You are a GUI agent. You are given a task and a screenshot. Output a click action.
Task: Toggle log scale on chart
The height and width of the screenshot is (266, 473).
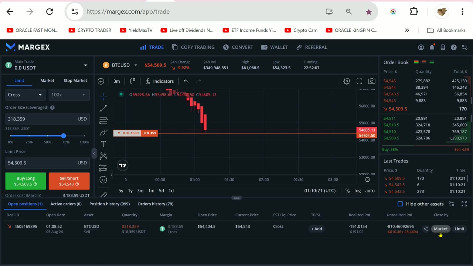358,191
